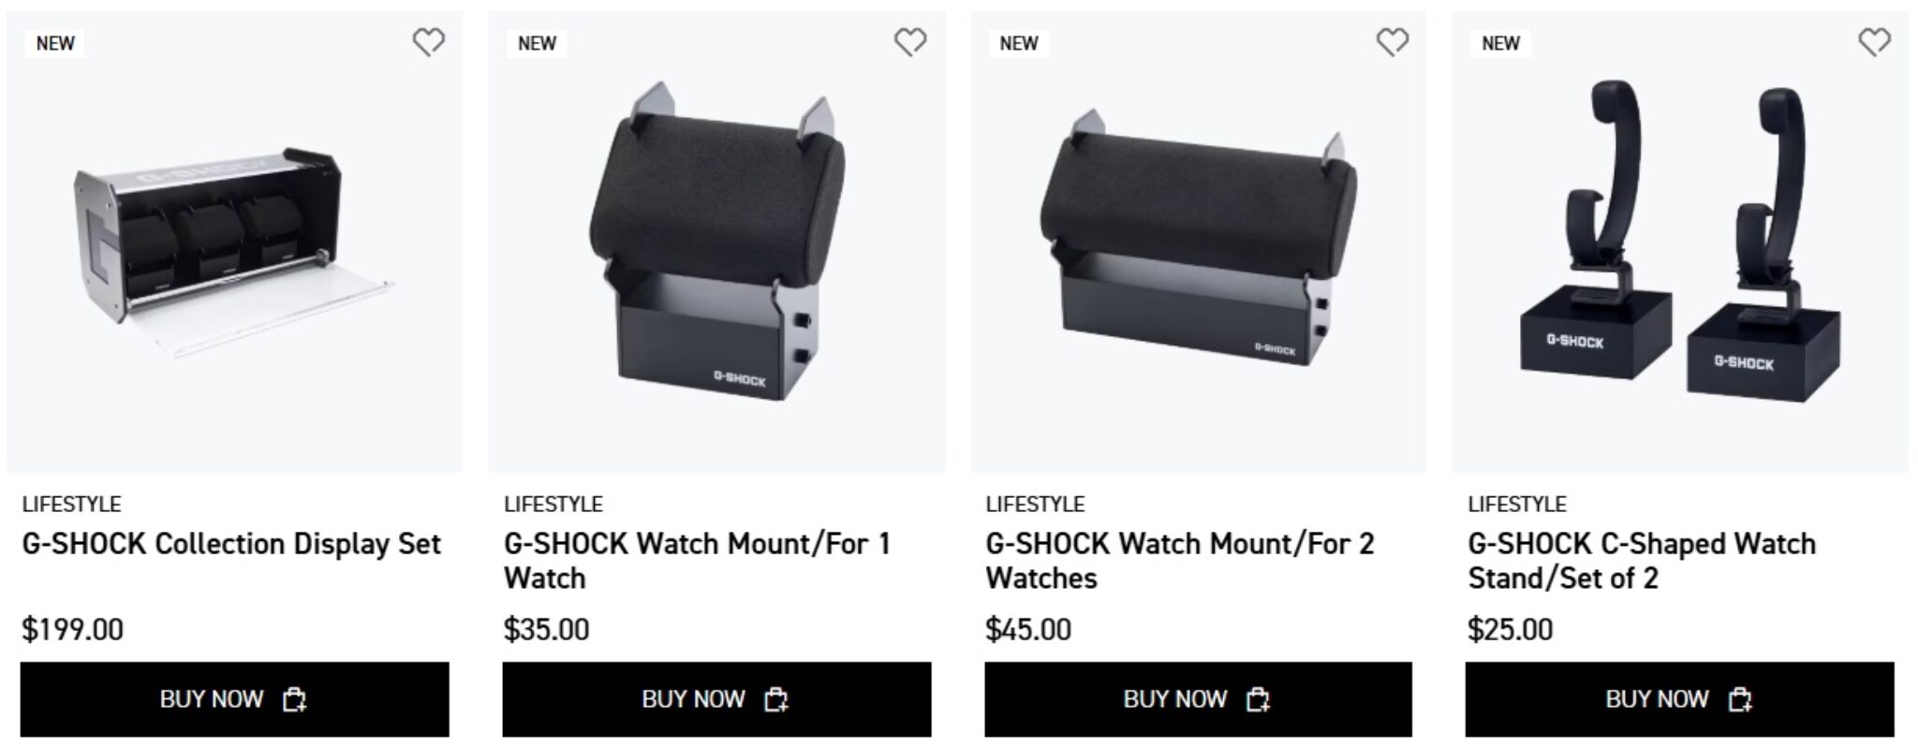Click Buy Now for the C-Shaped Watch Stand
The height and width of the screenshot is (748, 1918).
tap(1678, 698)
